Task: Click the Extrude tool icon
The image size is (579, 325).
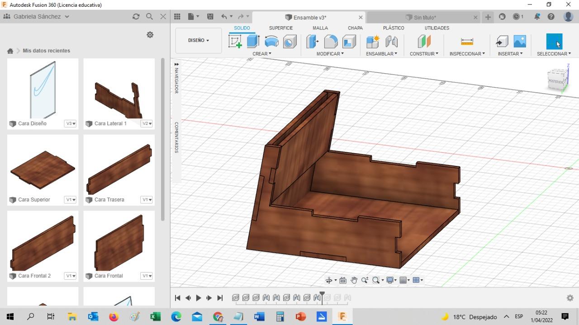Action: click(253, 42)
